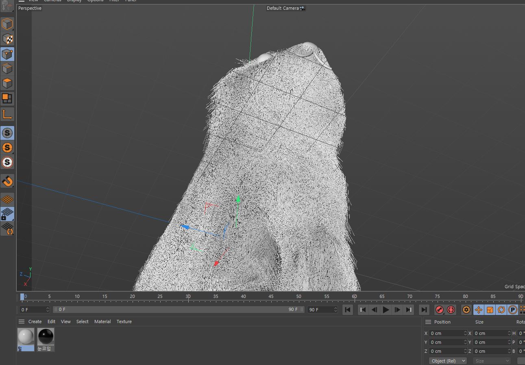Click the red X-axis gizmo arrow

click(217, 263)
